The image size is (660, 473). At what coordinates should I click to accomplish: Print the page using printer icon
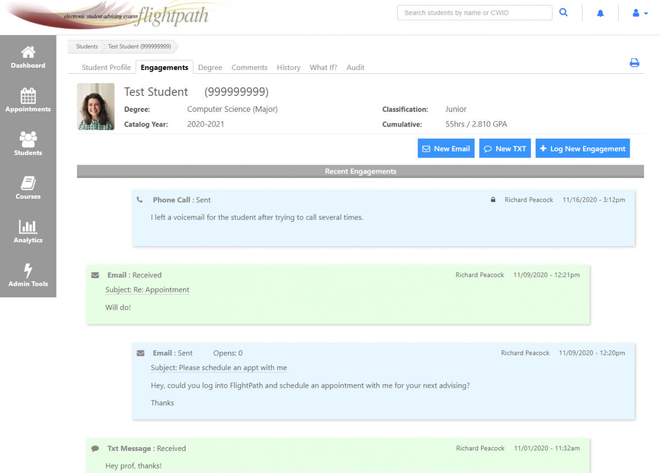(x=634, y=63)
